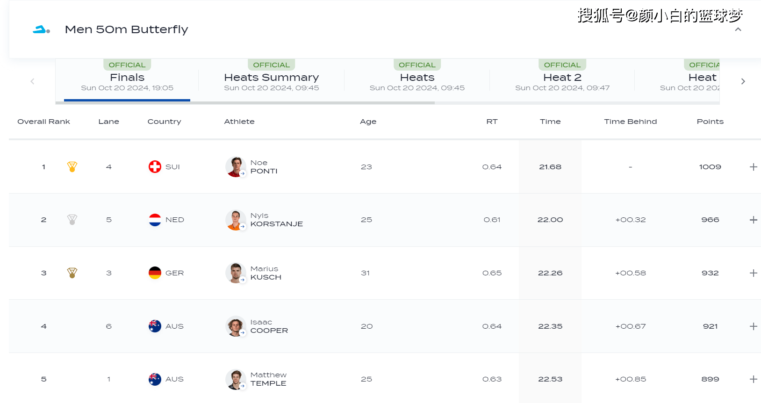Click the time behind value +00.58
The width and height of the screenshot is (761, 403).
click(x=631, y=273)
